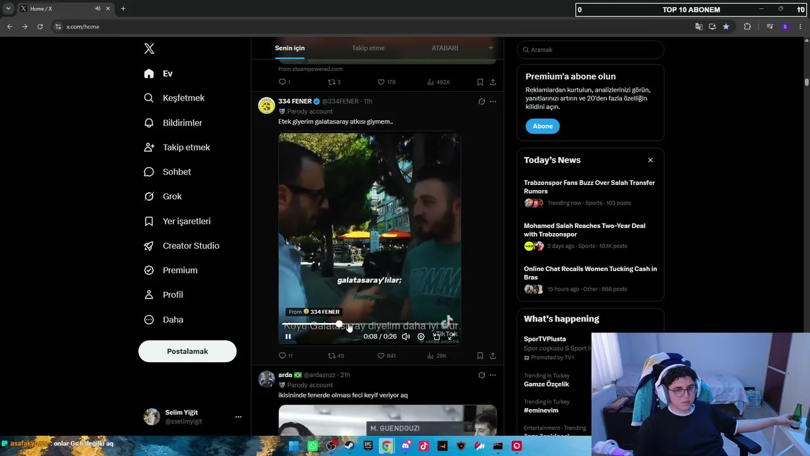This screenshot has height=456, width=810.
Task: Click the Postalamak post button
Action: click(187, 351)
